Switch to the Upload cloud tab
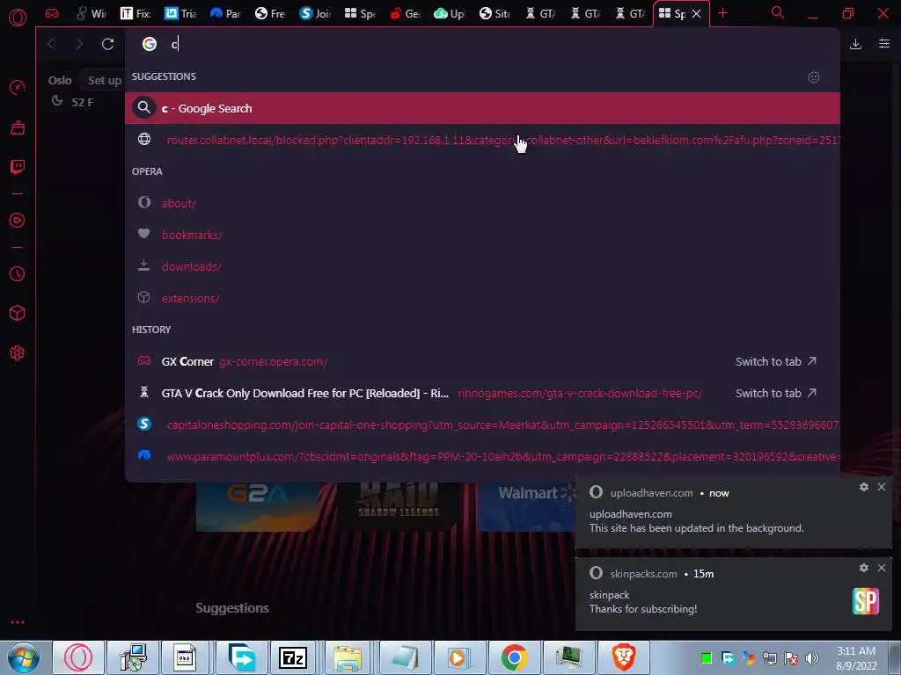Image resolution: width=901 pixels, height=675 pixels. [x=450, y=13]
